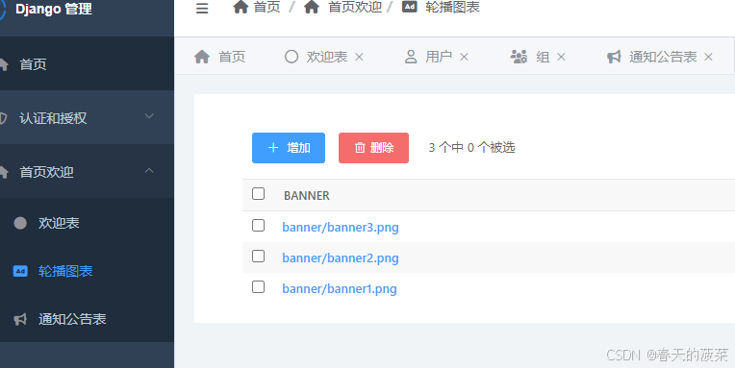Click megaphone icon on 通知公告表 tab

[614, 57]
